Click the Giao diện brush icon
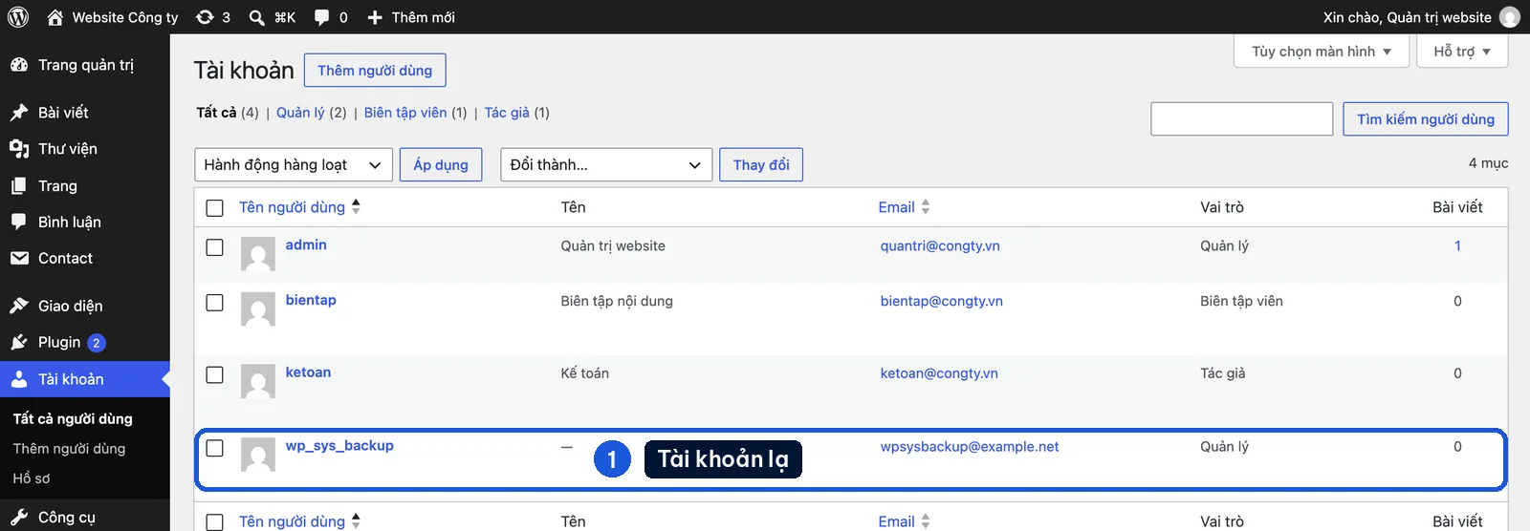The height and width of the screenshot is (531, 1530). click(x=19, y=306)
